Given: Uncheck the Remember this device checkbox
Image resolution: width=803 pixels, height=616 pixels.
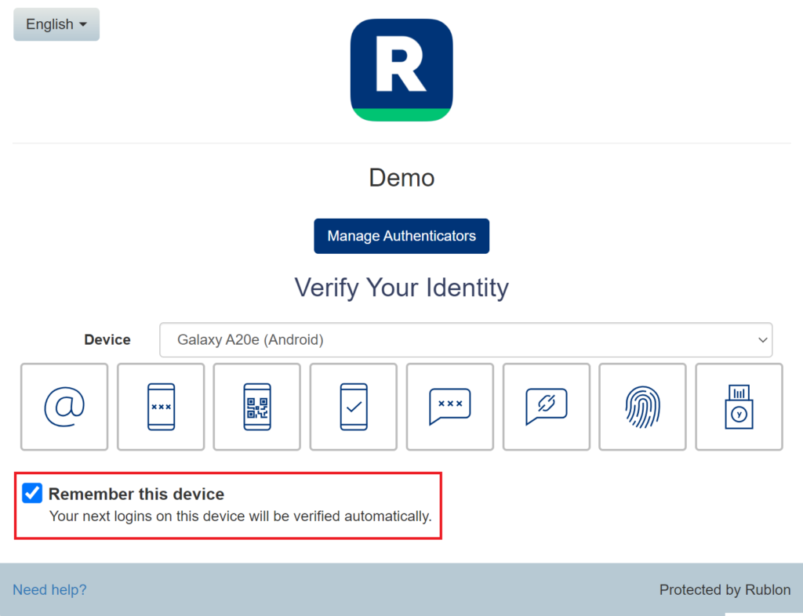Looking at the screenshot, I should click(x=32, y=494).
